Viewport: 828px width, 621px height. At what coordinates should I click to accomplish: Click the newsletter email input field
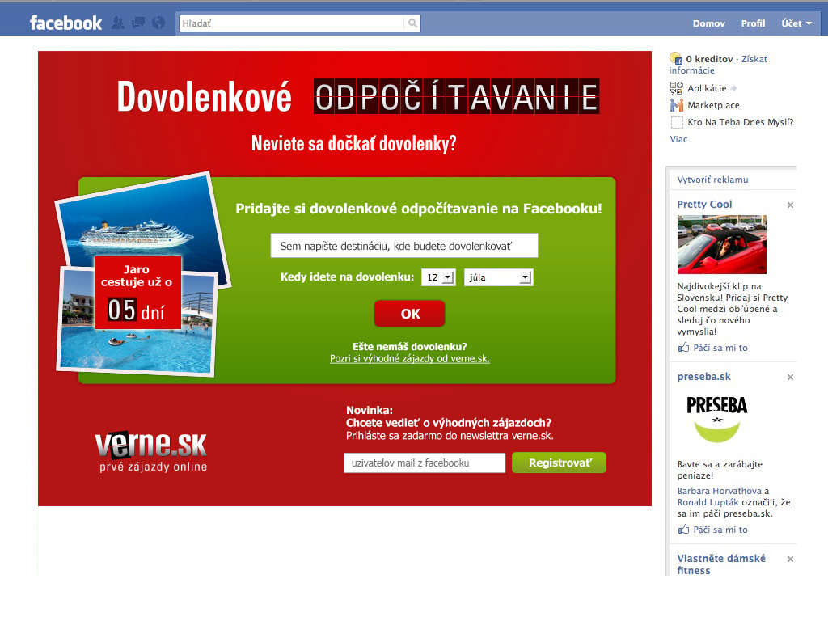(x=425, y=463)
